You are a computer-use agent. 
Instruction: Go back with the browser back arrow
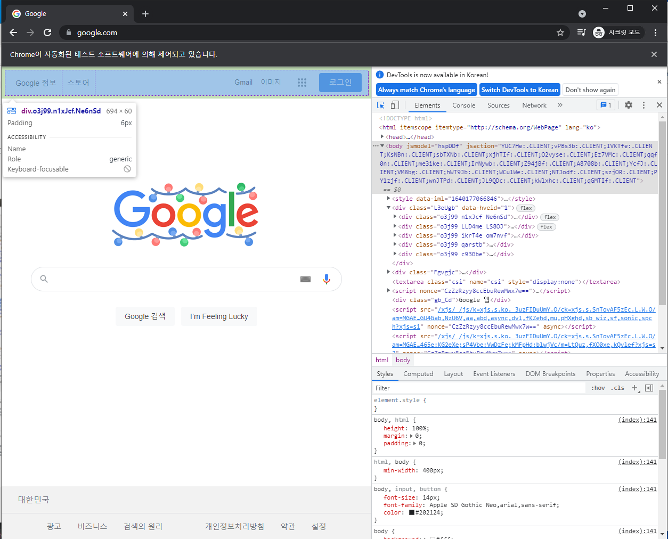point(13,32)
